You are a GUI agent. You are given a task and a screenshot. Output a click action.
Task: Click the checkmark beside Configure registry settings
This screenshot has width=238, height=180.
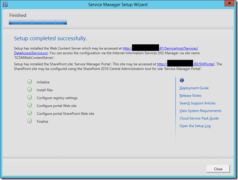coord(30,97)
